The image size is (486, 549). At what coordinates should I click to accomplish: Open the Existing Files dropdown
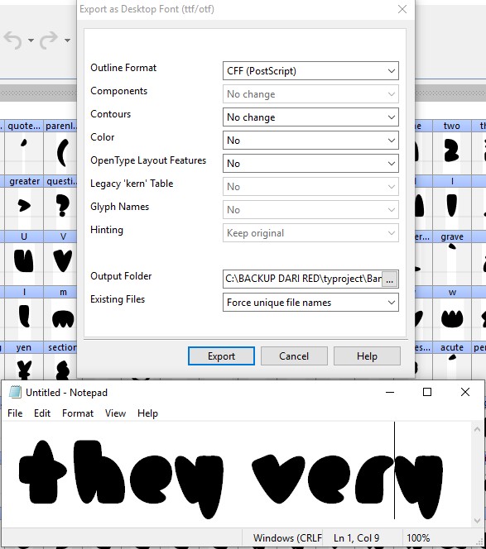pos(310,303)
